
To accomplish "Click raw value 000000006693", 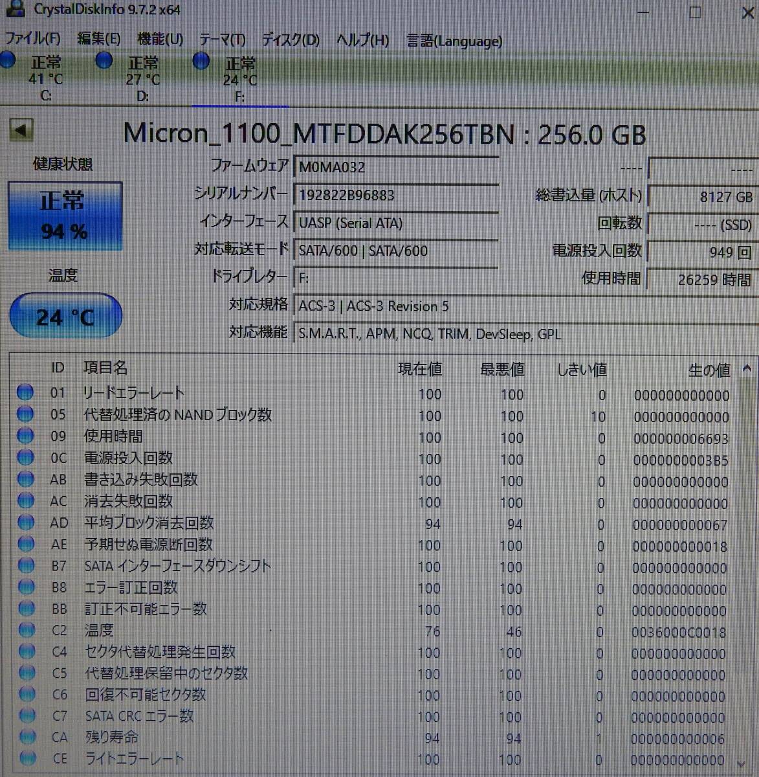I will 681,439.
